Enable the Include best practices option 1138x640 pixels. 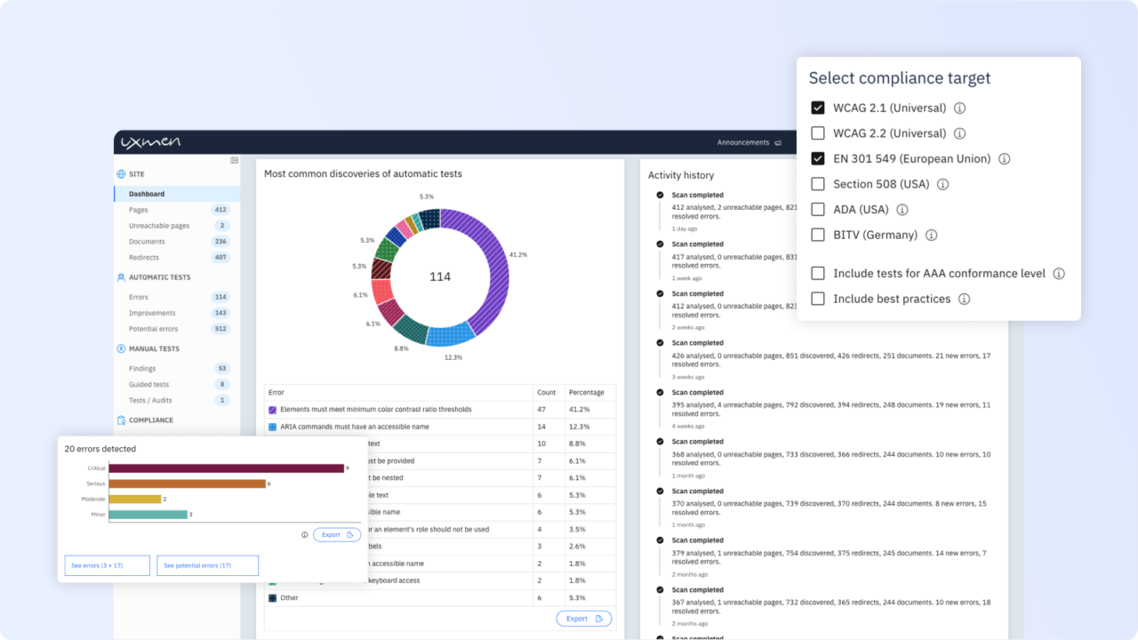(817, 299)
